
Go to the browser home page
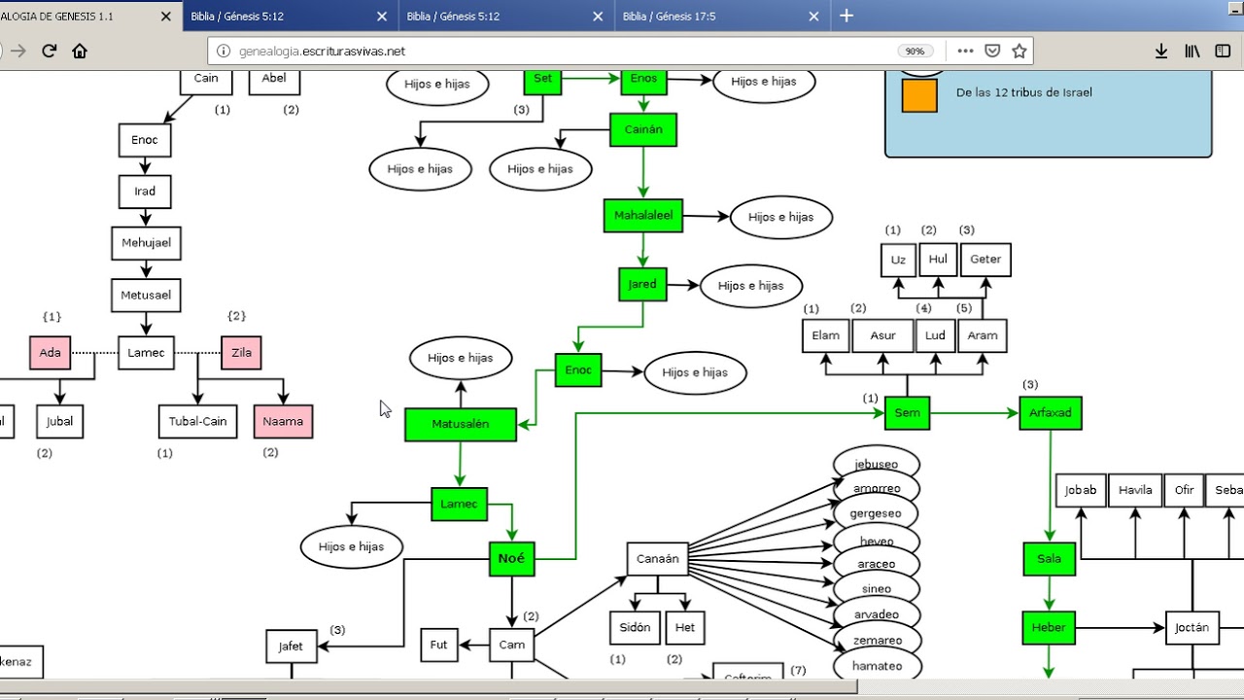point(80,52)
